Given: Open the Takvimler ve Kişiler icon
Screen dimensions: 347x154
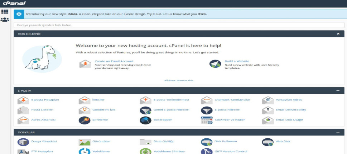Looking at the screenshot, I should (207, 120).
